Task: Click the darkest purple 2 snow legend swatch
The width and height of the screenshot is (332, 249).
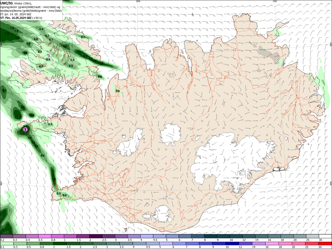Action: [x=95, y=236]
